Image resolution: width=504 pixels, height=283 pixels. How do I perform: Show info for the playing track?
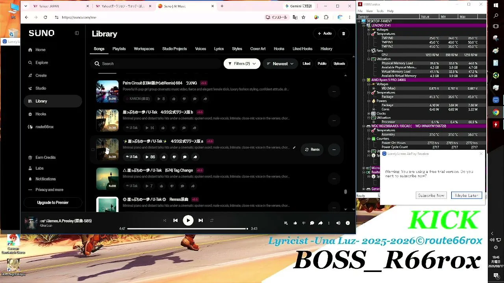tap(348, 223)
